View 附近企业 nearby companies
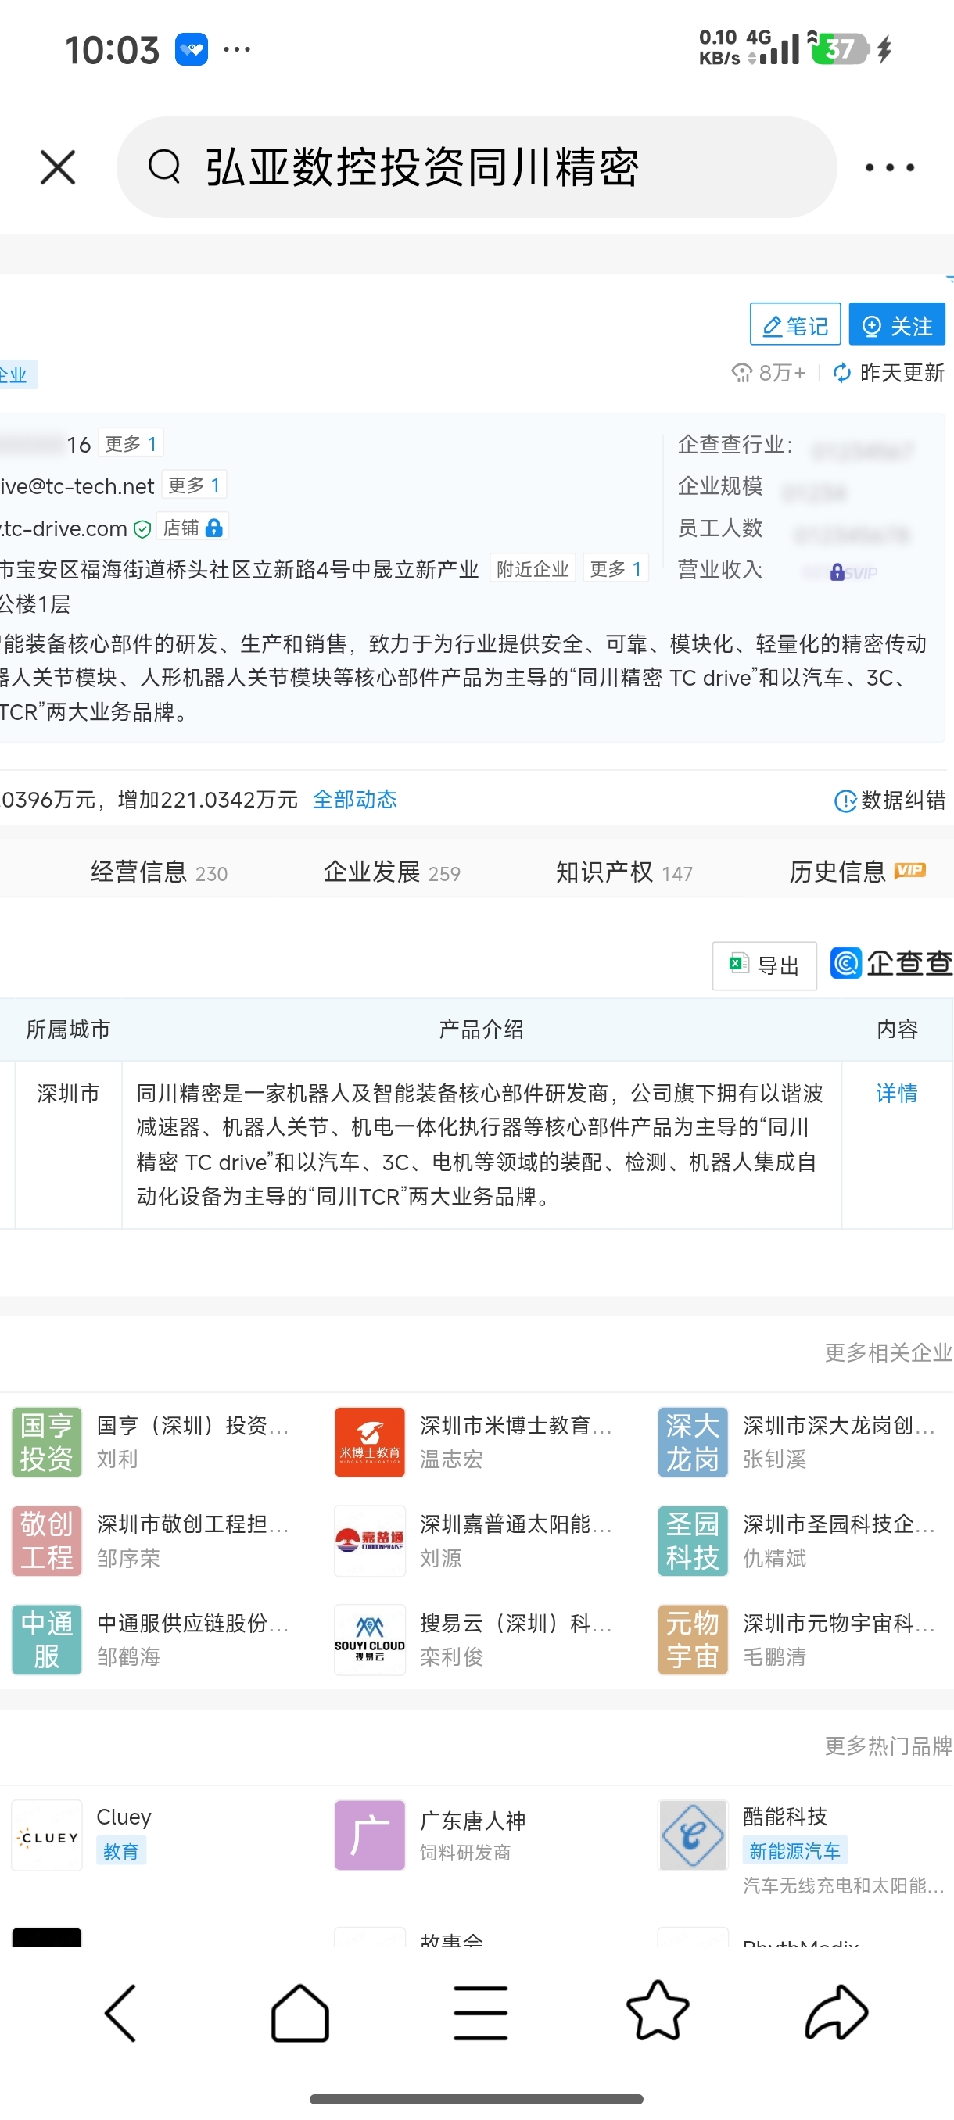This screenshot has height=2120, width=954. (533, 568)
